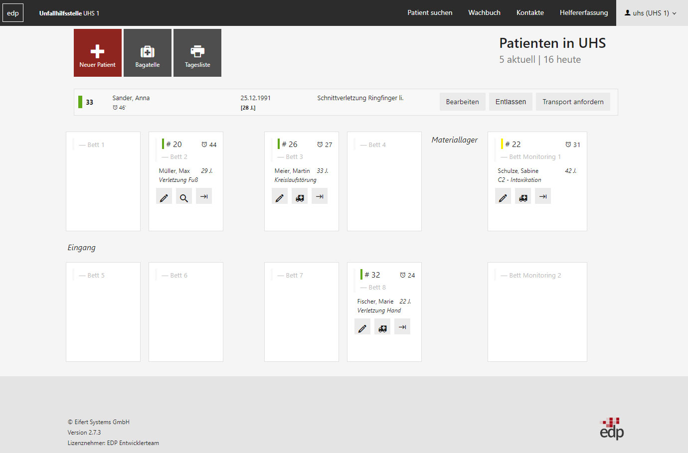Click C2 - Intoxikation diagnosis text

(519, 180)
